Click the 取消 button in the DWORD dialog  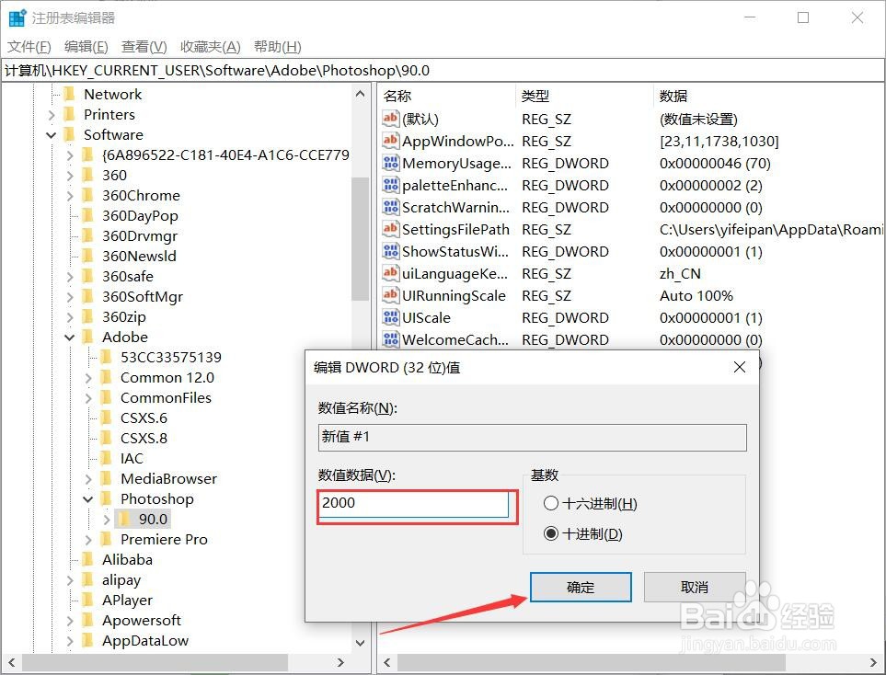coord(695,587)
